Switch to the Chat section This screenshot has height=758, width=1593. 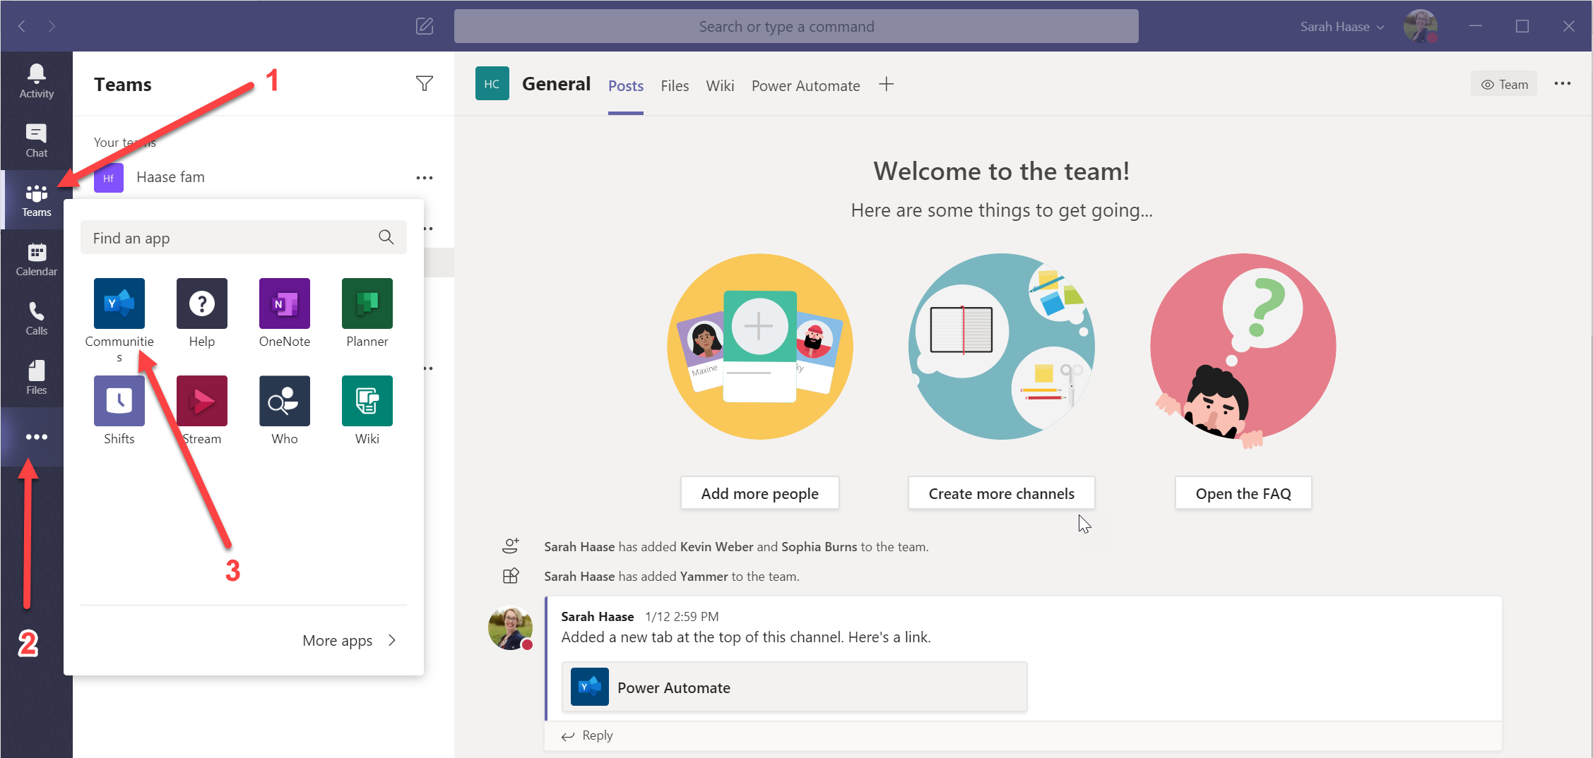coord(35,140)
